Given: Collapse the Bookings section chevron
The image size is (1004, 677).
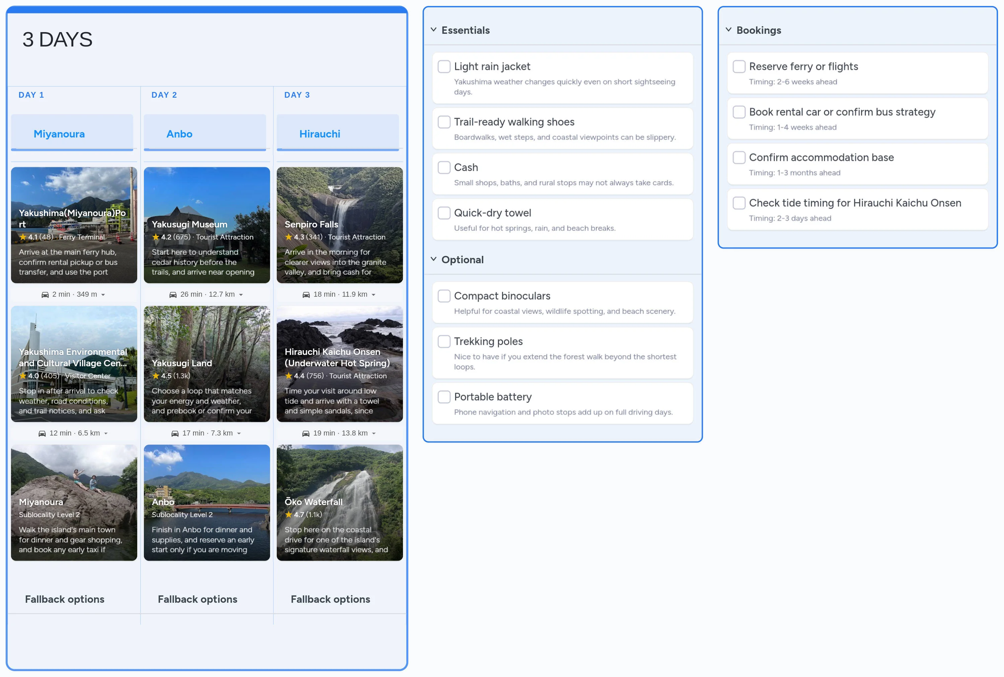Looking at the screenshot, I should [728, 30].
